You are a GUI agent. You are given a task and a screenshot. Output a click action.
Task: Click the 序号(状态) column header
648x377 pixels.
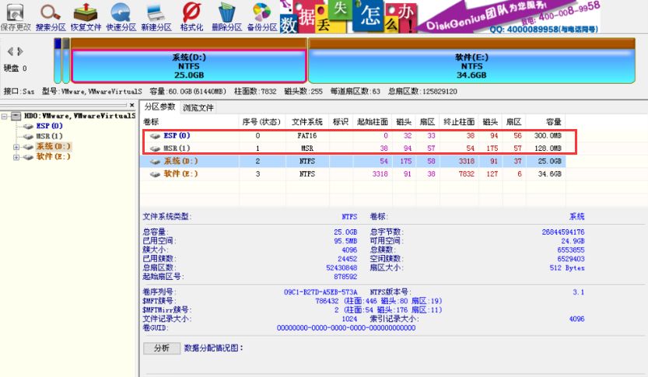click(261, 122)
